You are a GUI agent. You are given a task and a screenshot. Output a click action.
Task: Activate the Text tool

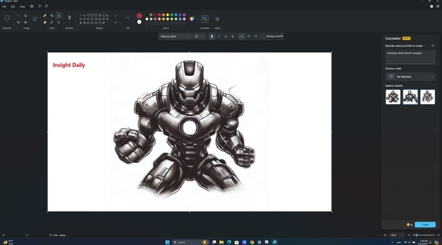click(59, 15)
